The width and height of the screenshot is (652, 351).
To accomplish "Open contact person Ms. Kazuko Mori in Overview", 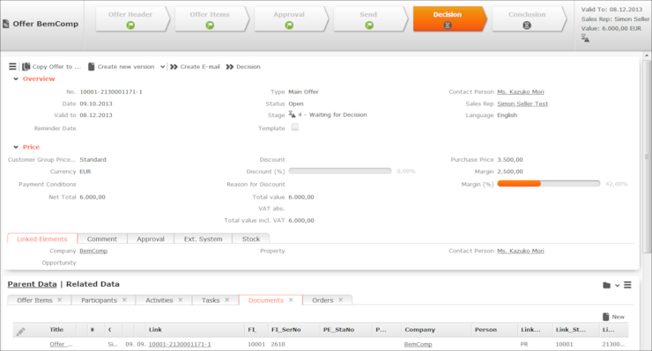I will click(x=521, y=91).
